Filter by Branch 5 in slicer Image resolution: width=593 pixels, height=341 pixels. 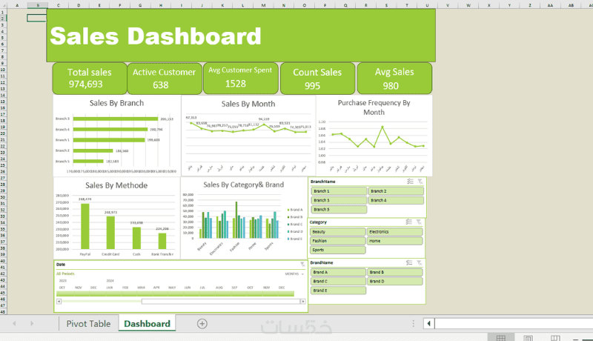point(339,209)
